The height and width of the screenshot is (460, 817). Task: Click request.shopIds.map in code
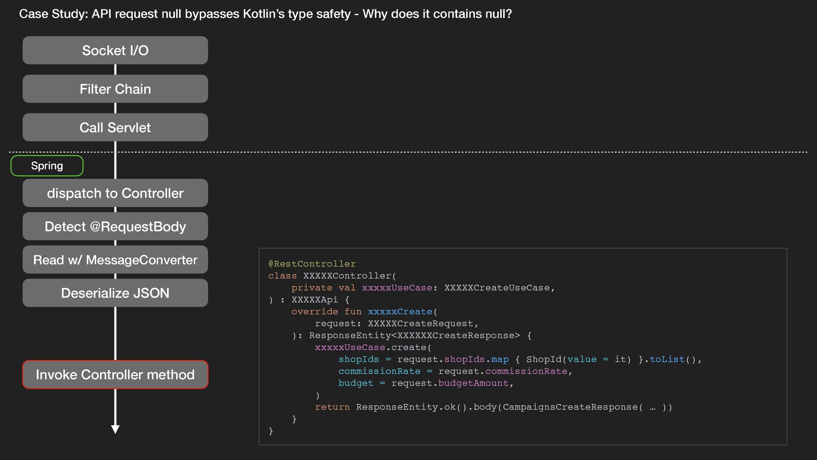coord(453,359)
